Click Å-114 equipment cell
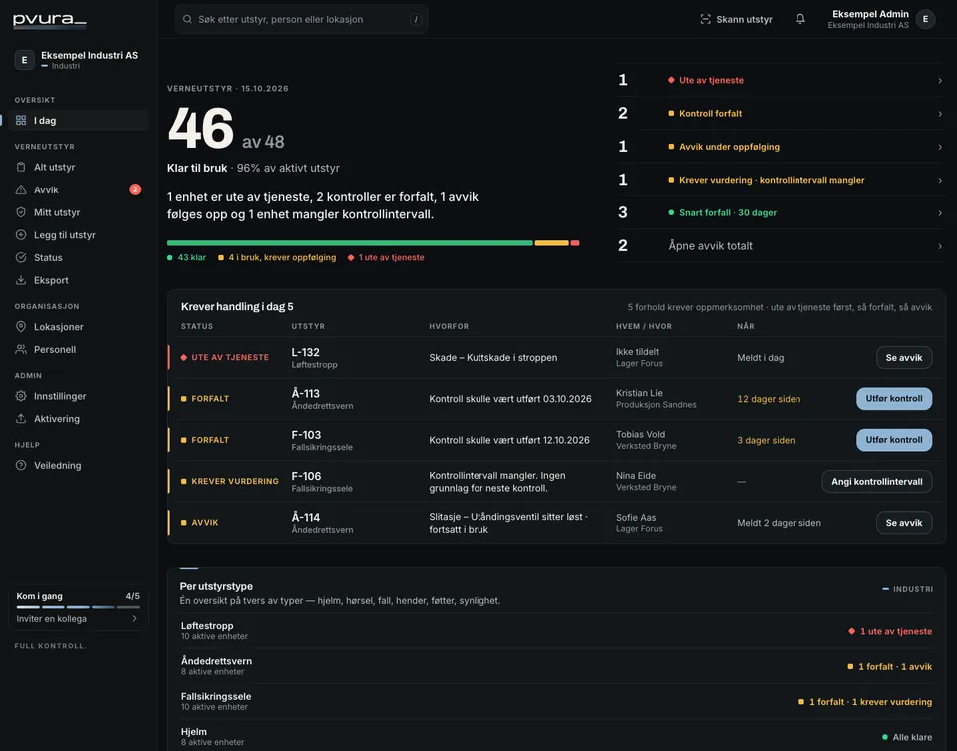Screen dimensions: 957x751 322,522
